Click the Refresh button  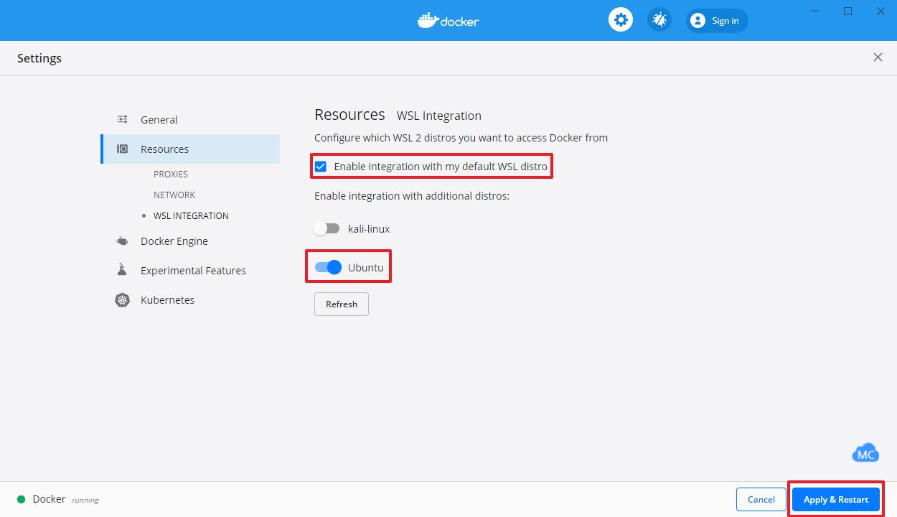point(342,304)
